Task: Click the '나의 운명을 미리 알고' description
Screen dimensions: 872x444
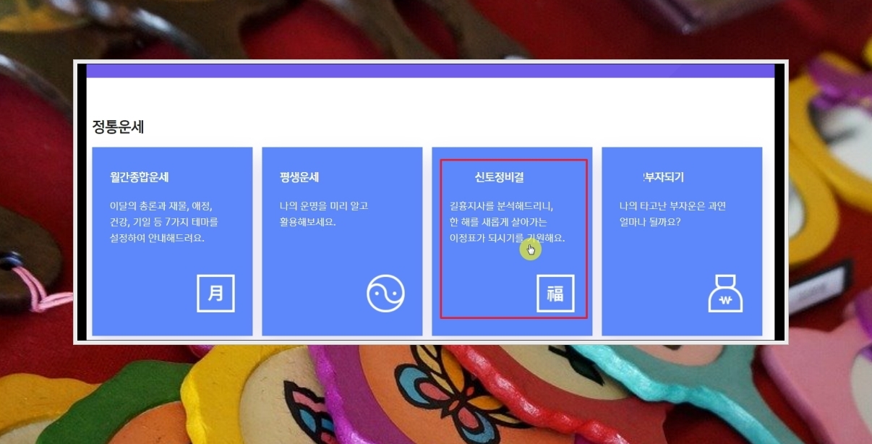Action: 324,206
